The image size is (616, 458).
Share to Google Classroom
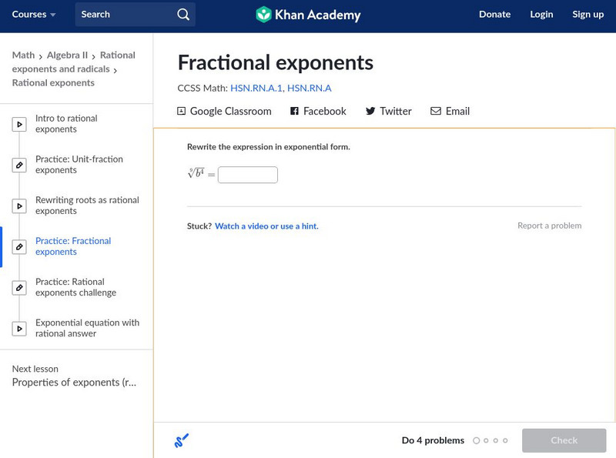point(224,112)
